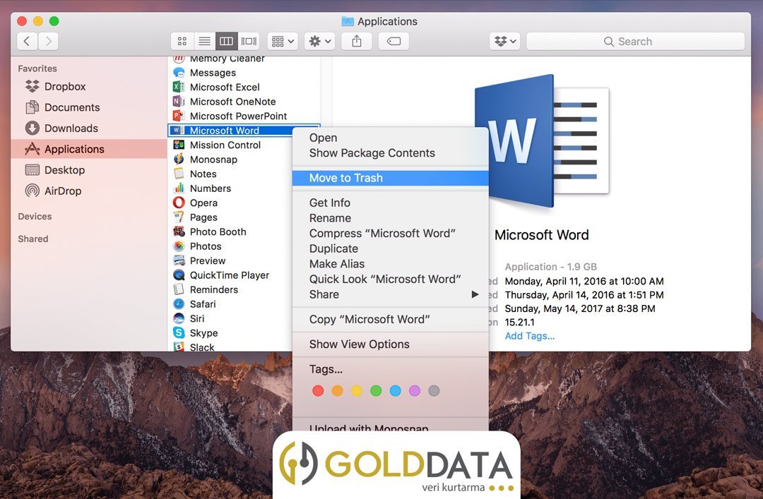The height and width of the screenshot is (499, 763).
Task: Click the Add Tags… link
Action: [529, 336]
